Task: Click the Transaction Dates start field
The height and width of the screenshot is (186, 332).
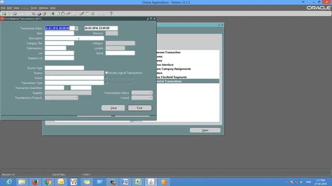Action: pos(60,28)
